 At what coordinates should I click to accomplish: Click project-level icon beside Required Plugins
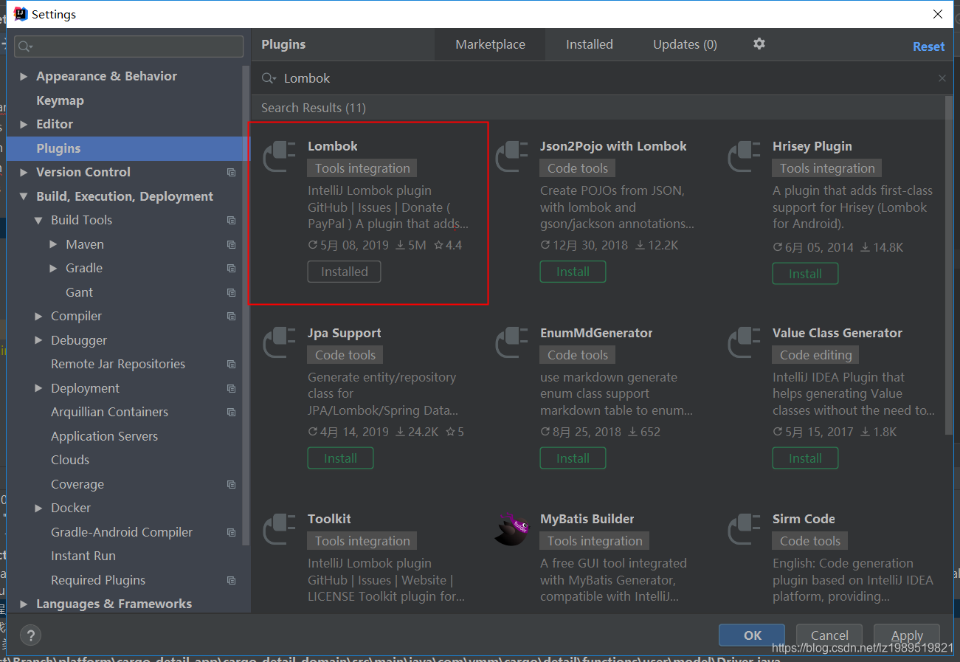(x=232, y=580)
